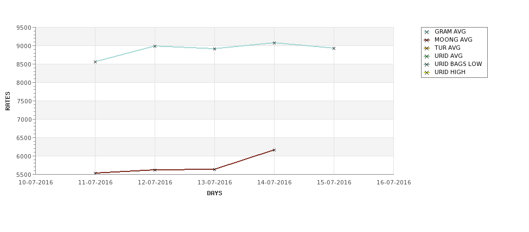Select the GRAM AVG legend label
529x232 pixels.
tap(450, 31)
